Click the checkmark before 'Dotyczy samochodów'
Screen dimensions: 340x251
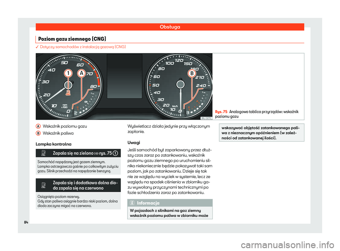click(x=37, y=47)
